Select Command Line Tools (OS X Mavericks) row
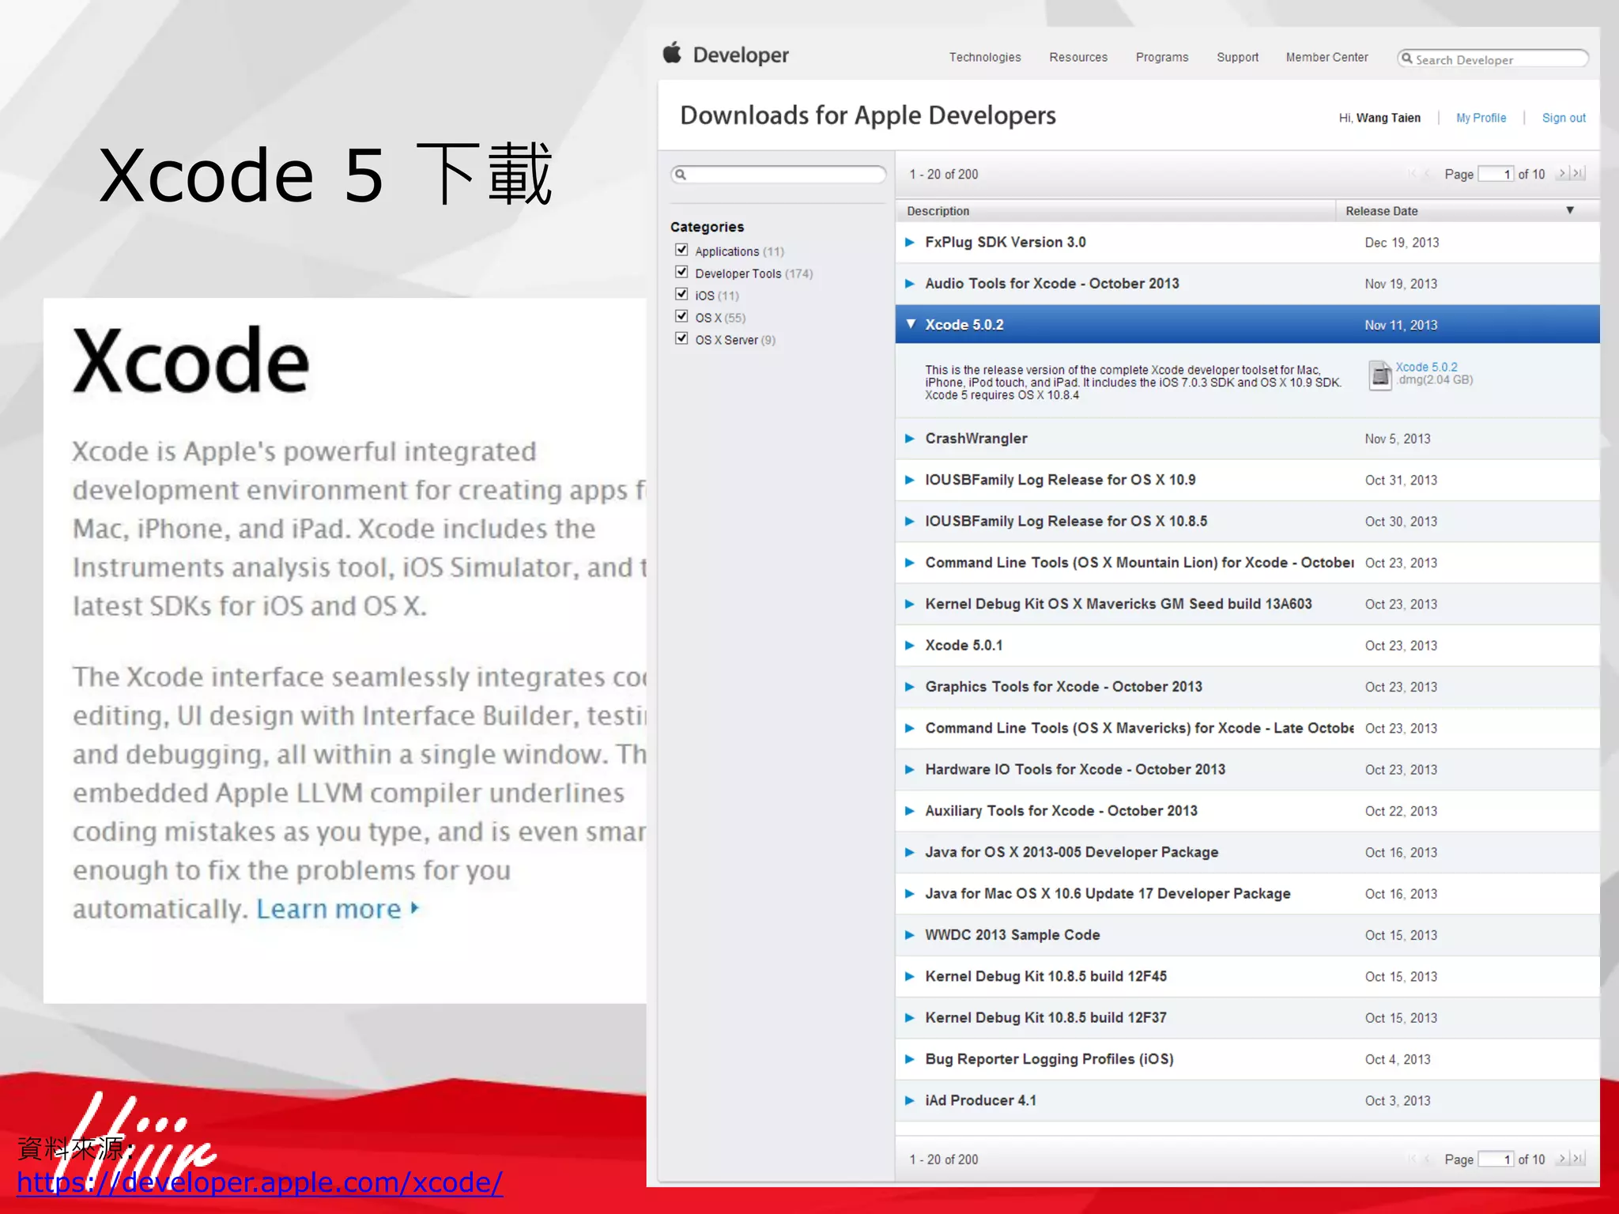The height and width of the screenshot is (1214, 1619). (x=1247, y=728)
